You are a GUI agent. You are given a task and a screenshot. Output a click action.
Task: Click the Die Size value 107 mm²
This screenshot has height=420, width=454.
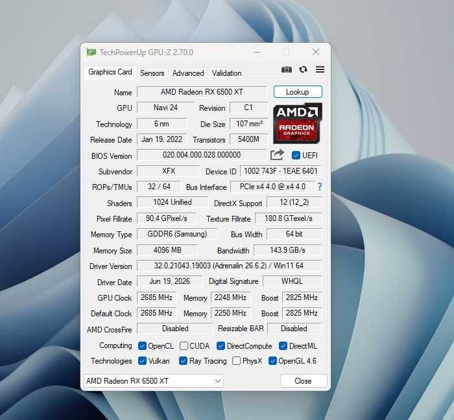[248, 124]
